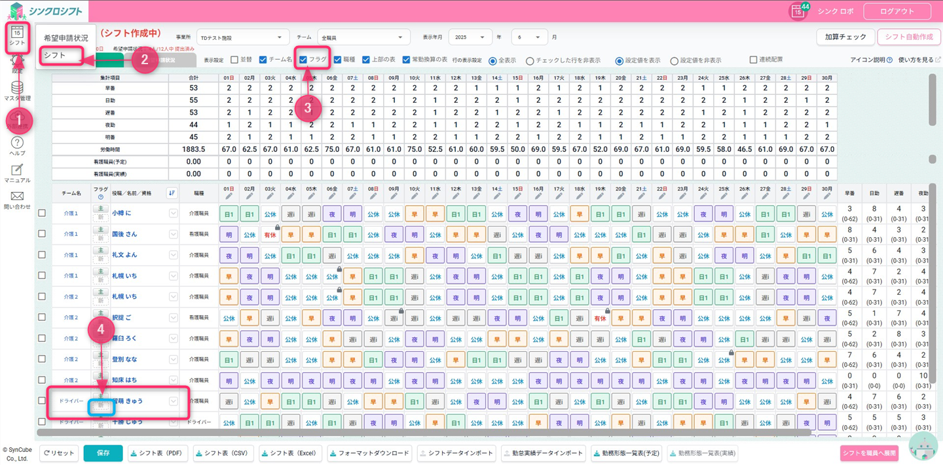Screen dimensions: 943x465
Task: Click the ログアウト button
Action: (x=897, y=11)
